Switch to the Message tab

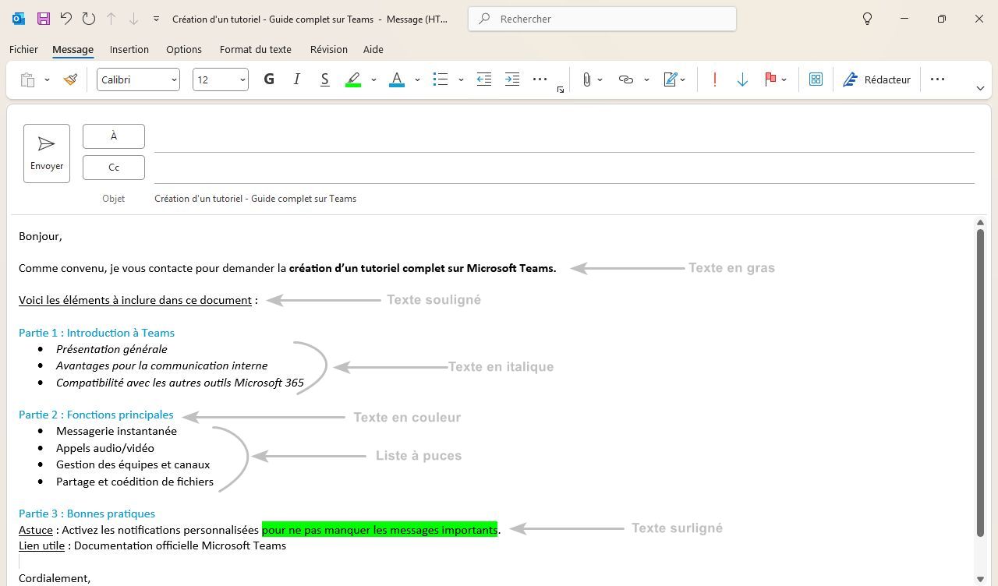(73, 49)
